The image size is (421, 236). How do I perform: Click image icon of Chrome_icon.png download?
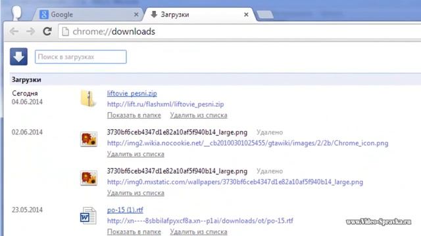coord(89,139)
